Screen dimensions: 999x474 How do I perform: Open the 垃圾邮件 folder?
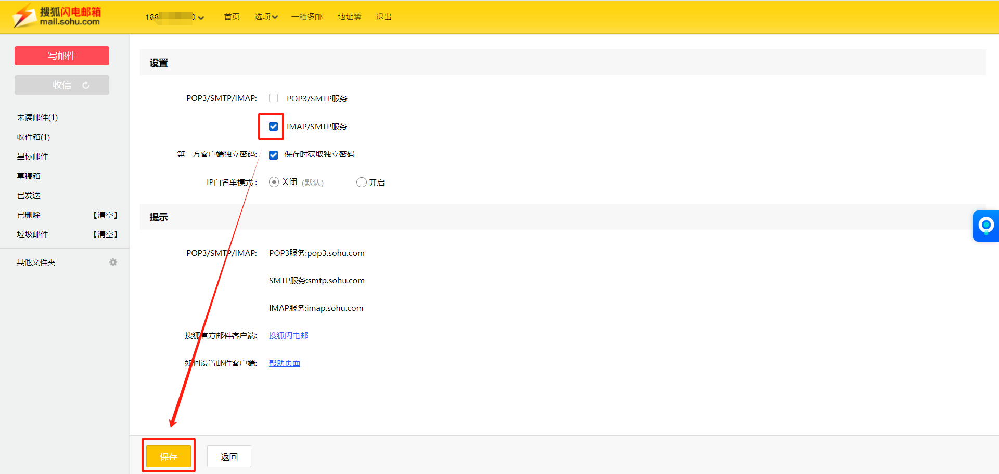pos(32,234)
